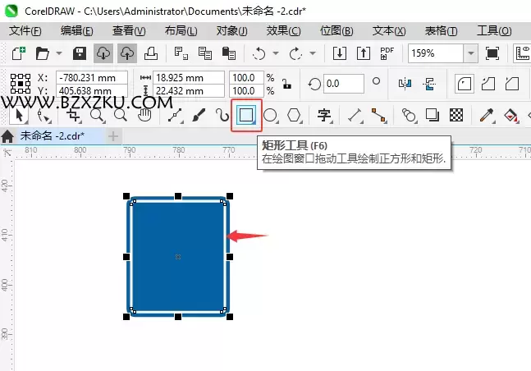This screenshot has width=531, height=371.
Task: Open the zoom level dropdown
Action: (x=471, y=53)
